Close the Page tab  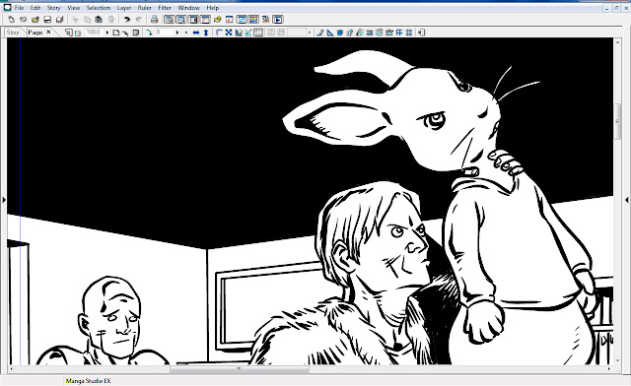[48, 32]
